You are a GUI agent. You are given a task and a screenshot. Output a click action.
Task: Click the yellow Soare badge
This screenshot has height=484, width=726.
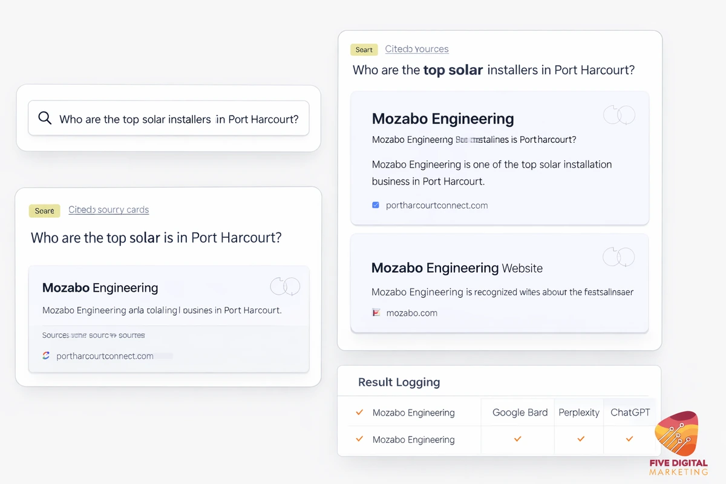(44, 211)
